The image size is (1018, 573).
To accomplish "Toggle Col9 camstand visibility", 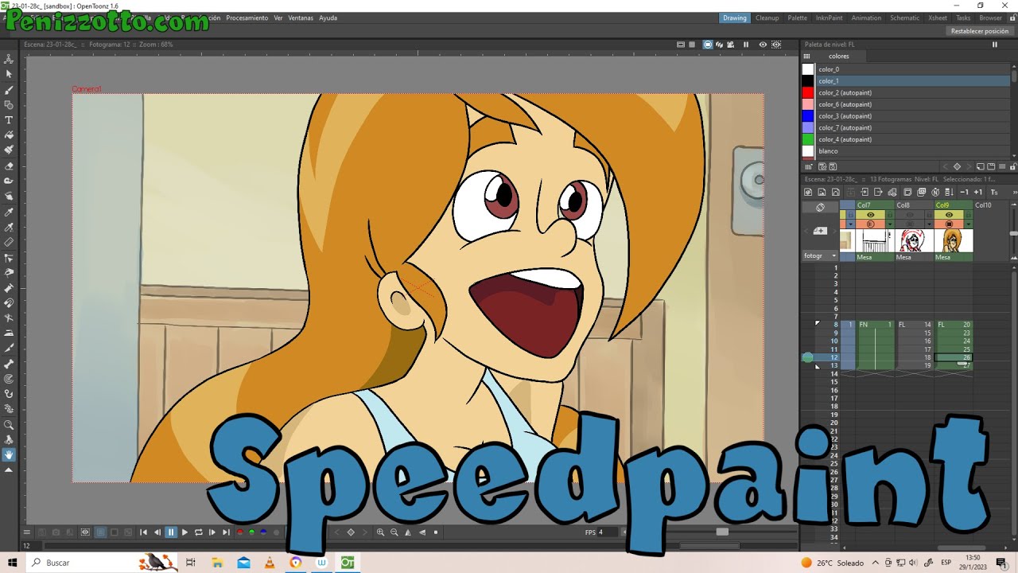I will tap(949, 224).
